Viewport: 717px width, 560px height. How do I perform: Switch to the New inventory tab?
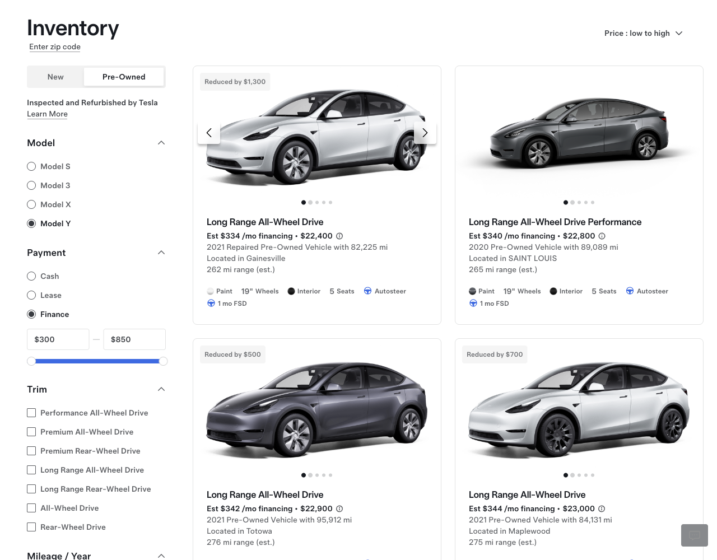56,77
